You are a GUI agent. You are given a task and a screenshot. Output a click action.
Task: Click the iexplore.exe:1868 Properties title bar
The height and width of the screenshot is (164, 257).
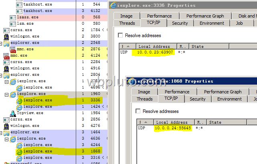coord(192,81)
